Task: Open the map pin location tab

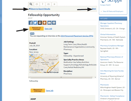Action: point(43,4)
